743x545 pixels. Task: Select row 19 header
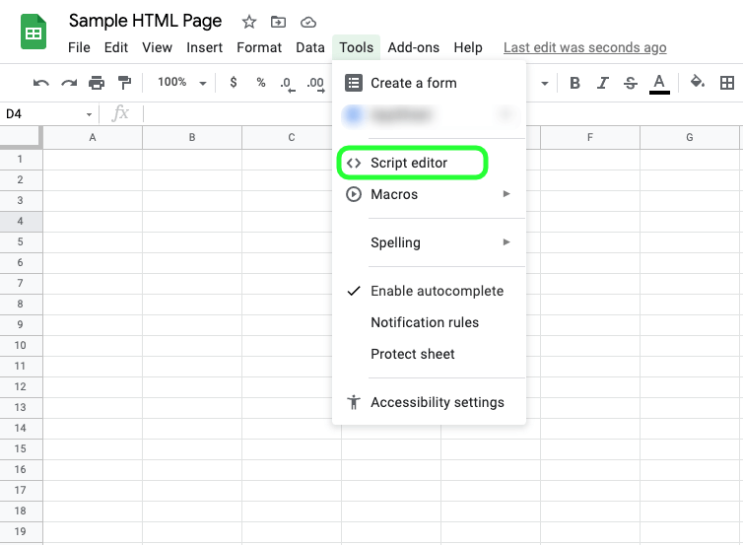click(x=21, y=532)
